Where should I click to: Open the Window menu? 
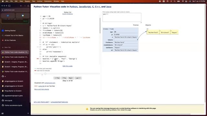click(x=56, y=1)
